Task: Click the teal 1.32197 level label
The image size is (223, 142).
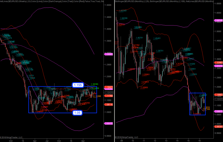Action: 13,46
